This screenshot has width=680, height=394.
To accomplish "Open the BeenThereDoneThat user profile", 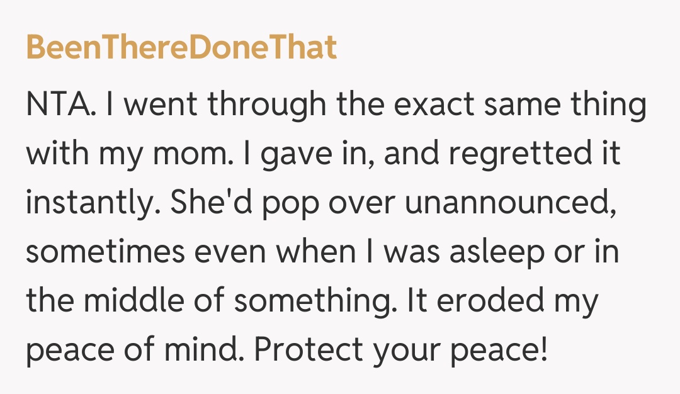I will (181, 48).
